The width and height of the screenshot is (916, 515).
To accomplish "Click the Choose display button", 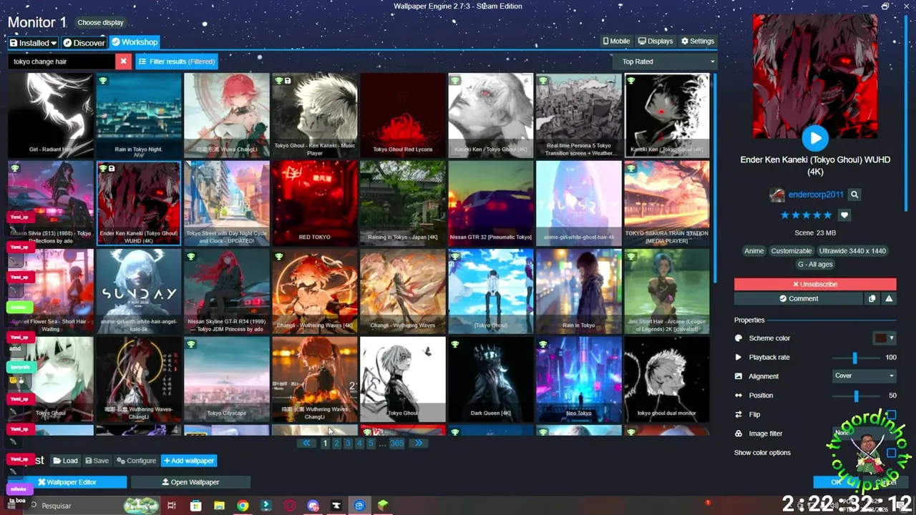I will click(100, 23).
